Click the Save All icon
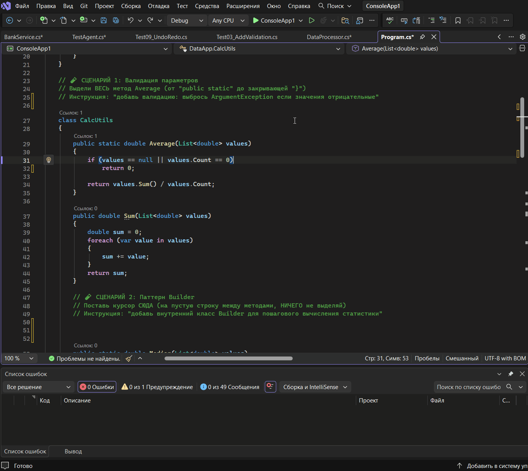The height and width of the screenshot is (471, 528). click(x=116, y=21)
